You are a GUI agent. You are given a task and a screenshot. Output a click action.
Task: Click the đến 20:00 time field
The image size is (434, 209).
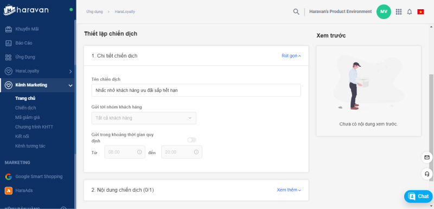coord(182,152)
